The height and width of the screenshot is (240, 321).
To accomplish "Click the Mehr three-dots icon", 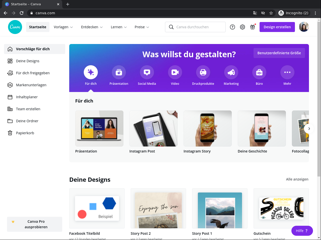I will [x=287, y=72].
